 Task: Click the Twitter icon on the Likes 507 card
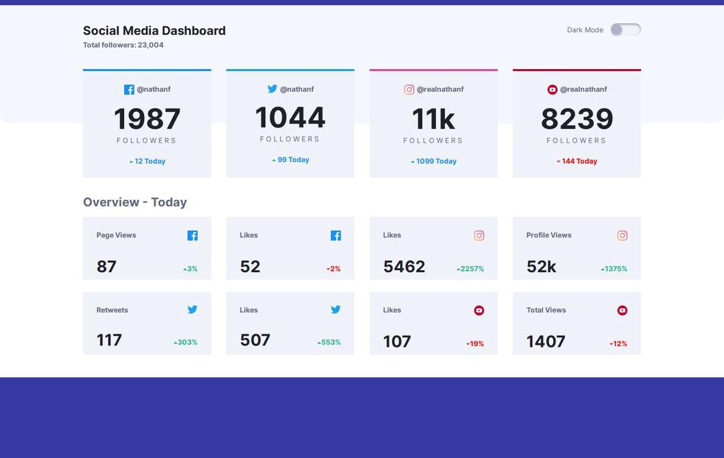[x=336, y=310]
